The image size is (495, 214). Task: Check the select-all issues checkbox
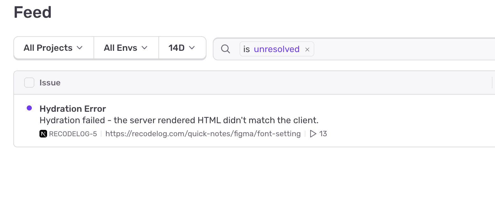[x=29, y=83]
